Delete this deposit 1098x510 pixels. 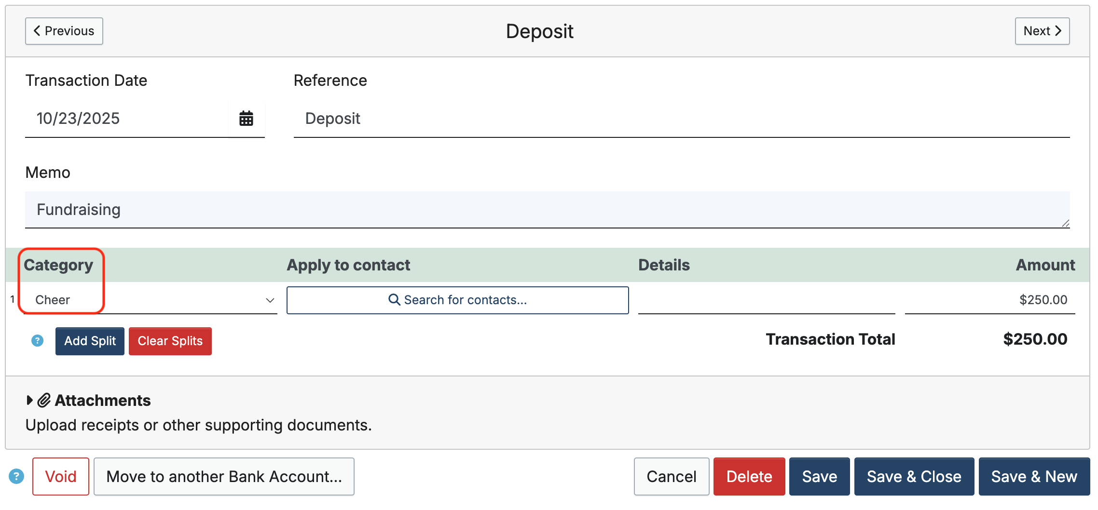tap(749, 476)
